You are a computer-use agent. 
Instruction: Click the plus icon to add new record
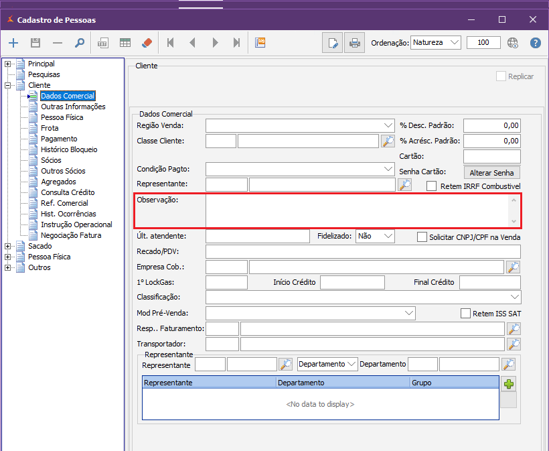[x=13, y=43]
